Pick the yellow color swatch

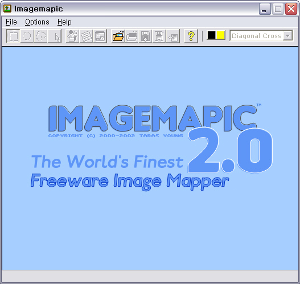click(221, 35)
